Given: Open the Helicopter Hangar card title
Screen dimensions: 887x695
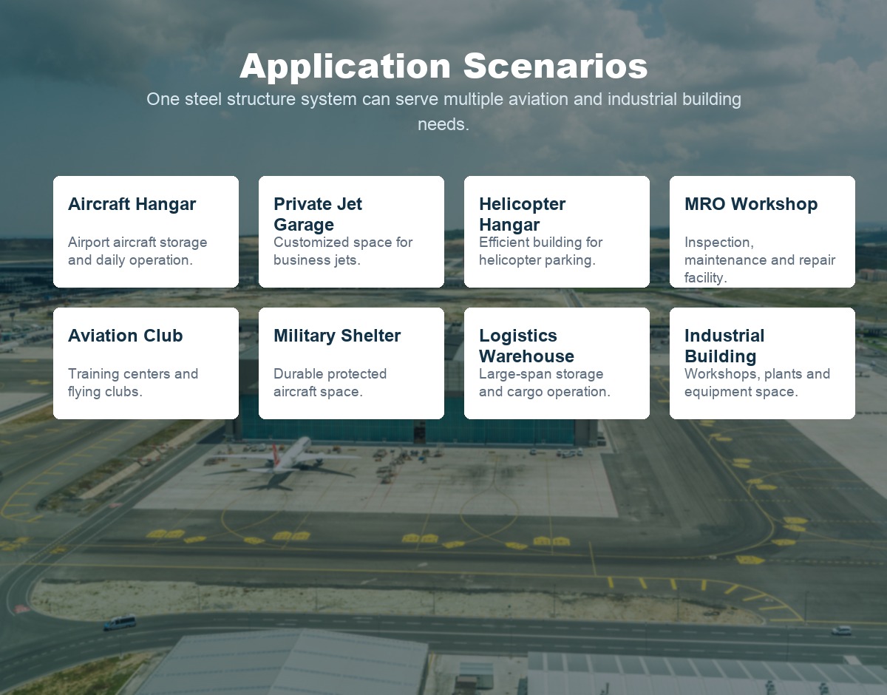Looking at the screenshot, I should [522, 214].
